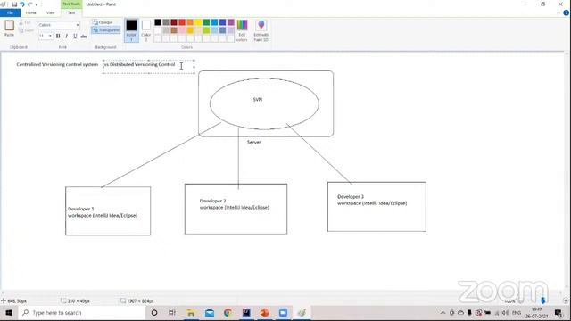This screenshot has width=571, height=321.
Task: Select Transparent background option
Action: (x=105, y=30)
